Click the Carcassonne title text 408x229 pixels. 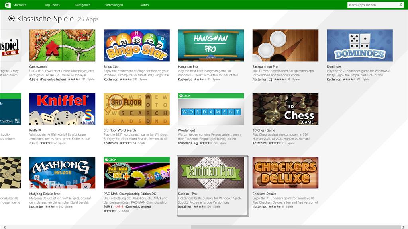(38, 67)
